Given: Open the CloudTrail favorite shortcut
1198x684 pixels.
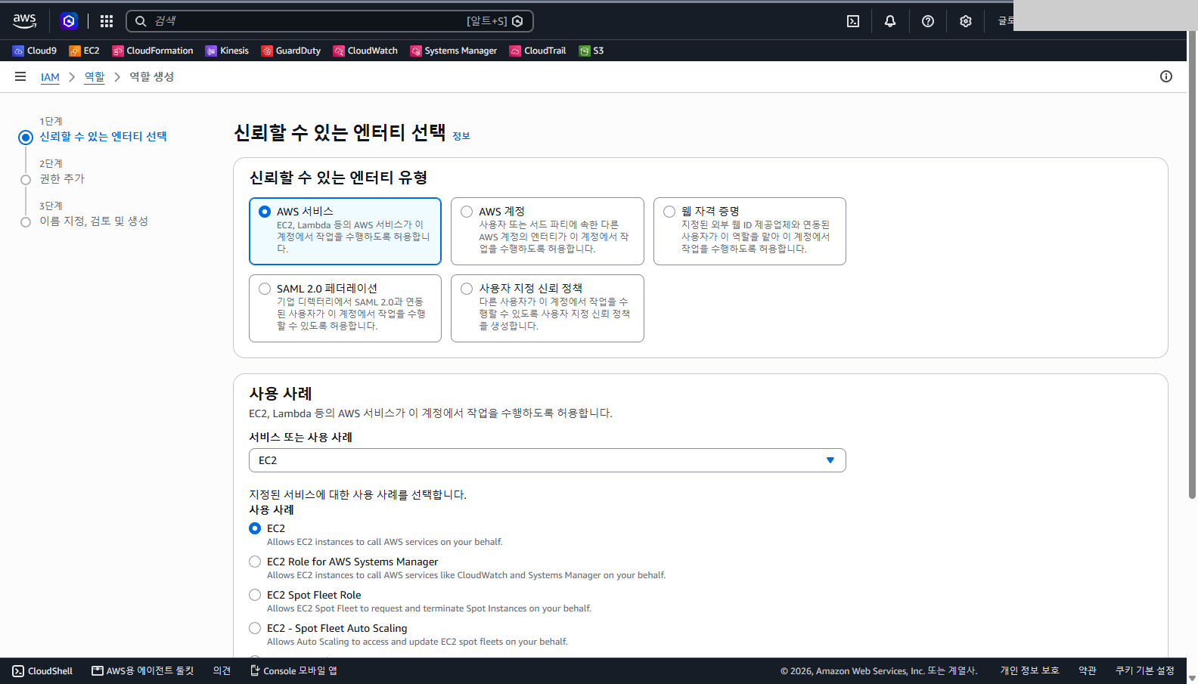Looking at the screenshot, I should click(x=538, y=51).
